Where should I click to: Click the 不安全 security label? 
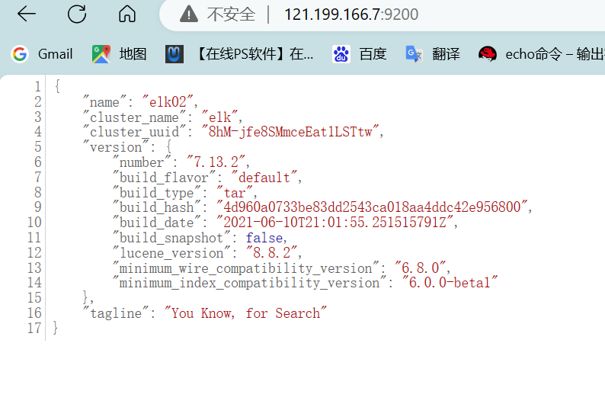(x=231, y=14)
